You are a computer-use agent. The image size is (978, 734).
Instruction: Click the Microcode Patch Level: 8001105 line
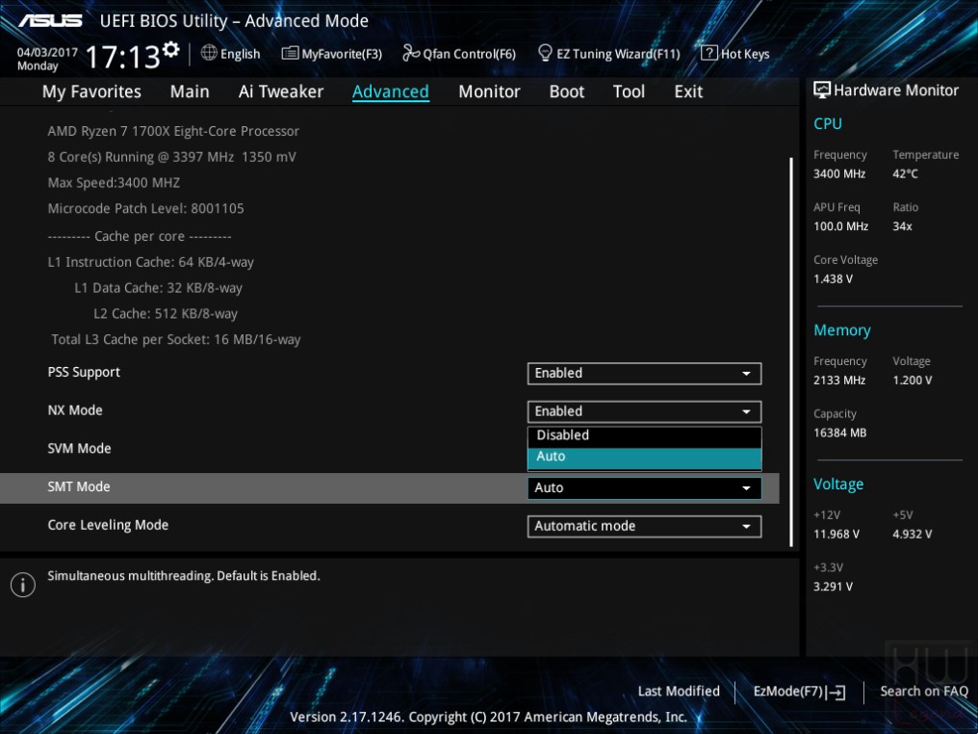pos(146,208)
